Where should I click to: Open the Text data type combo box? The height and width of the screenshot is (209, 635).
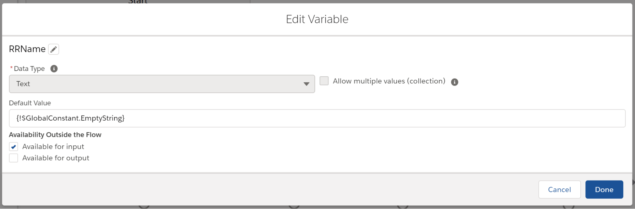click(x=162, y=84)
